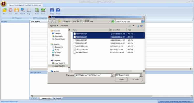The width and height of the screenshot is (194, 103).
Task: Select file B2D000004.bkf
Action: tap(109, 43)
